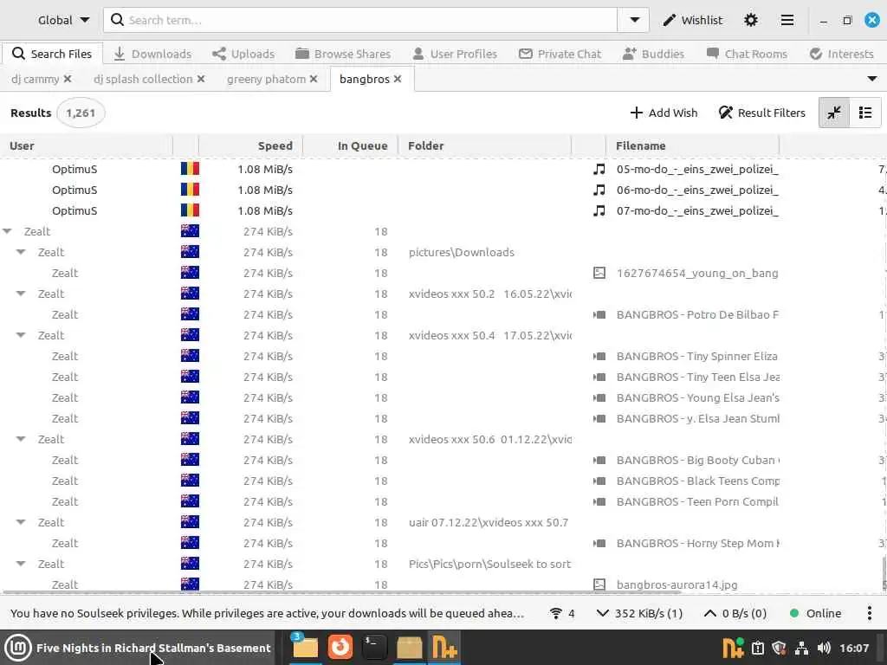Click the Nicotine+ tray icon

733,648
